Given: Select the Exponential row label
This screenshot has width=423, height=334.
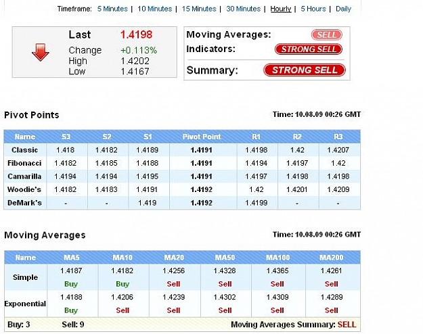Looking at the screenshot, I should point(25,304).
